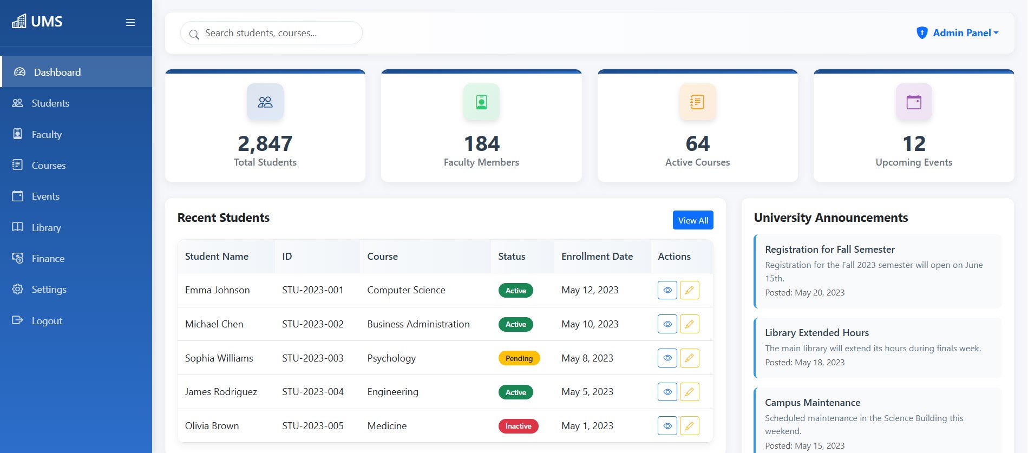Click the Total Students people icon

265,102
